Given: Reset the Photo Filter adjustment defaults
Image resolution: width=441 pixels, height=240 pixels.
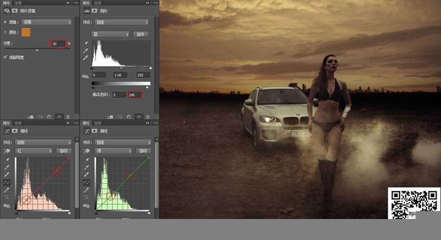Looking at the screenshot, I should tap(49, 117).
